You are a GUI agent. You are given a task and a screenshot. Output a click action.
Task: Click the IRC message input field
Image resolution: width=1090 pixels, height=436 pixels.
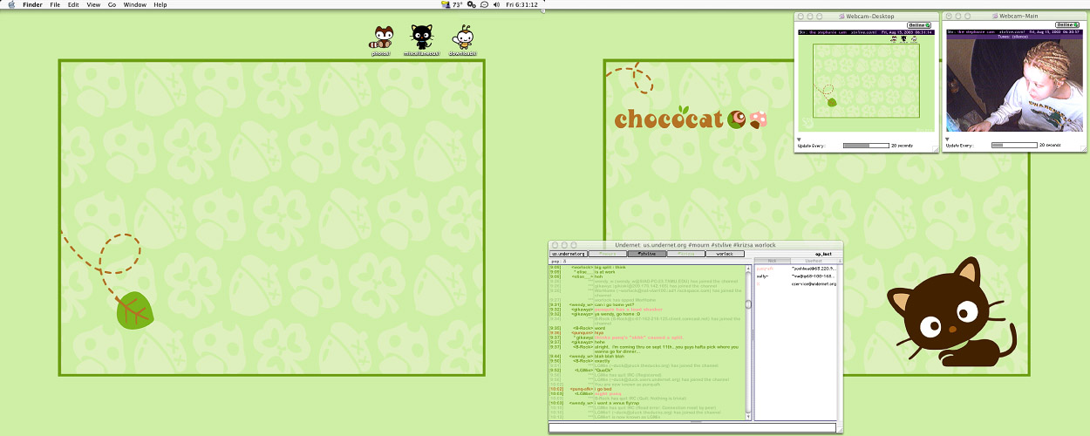click(692, 428)
